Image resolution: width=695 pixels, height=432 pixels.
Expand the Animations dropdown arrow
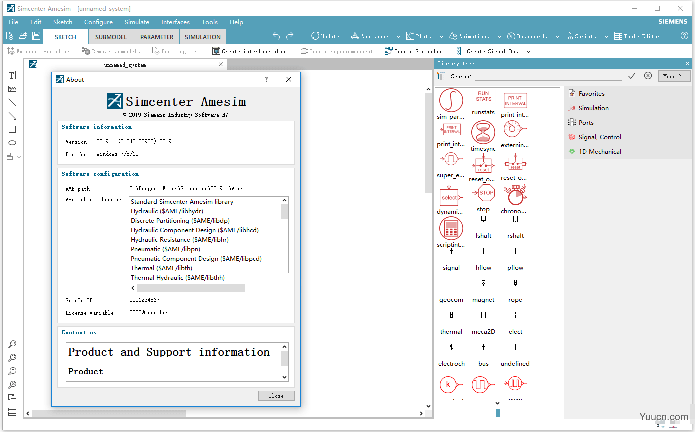(x=499, y=37)
